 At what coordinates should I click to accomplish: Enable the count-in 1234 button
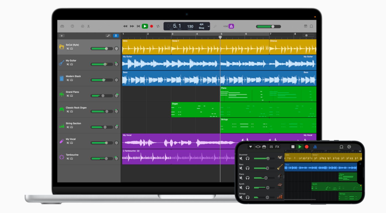[x=225, y=26]
